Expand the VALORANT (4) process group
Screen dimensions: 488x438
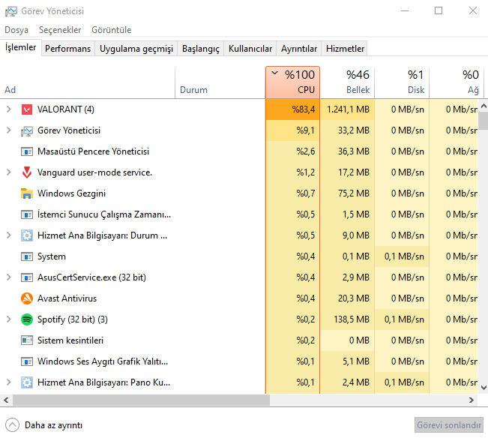9,109
